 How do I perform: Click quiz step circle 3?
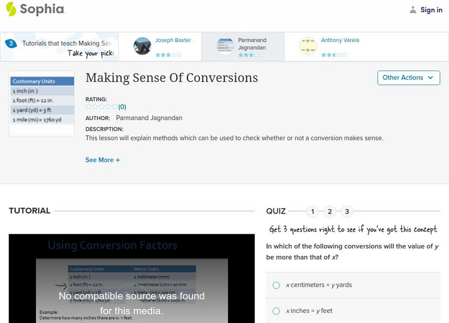[348, 211]
